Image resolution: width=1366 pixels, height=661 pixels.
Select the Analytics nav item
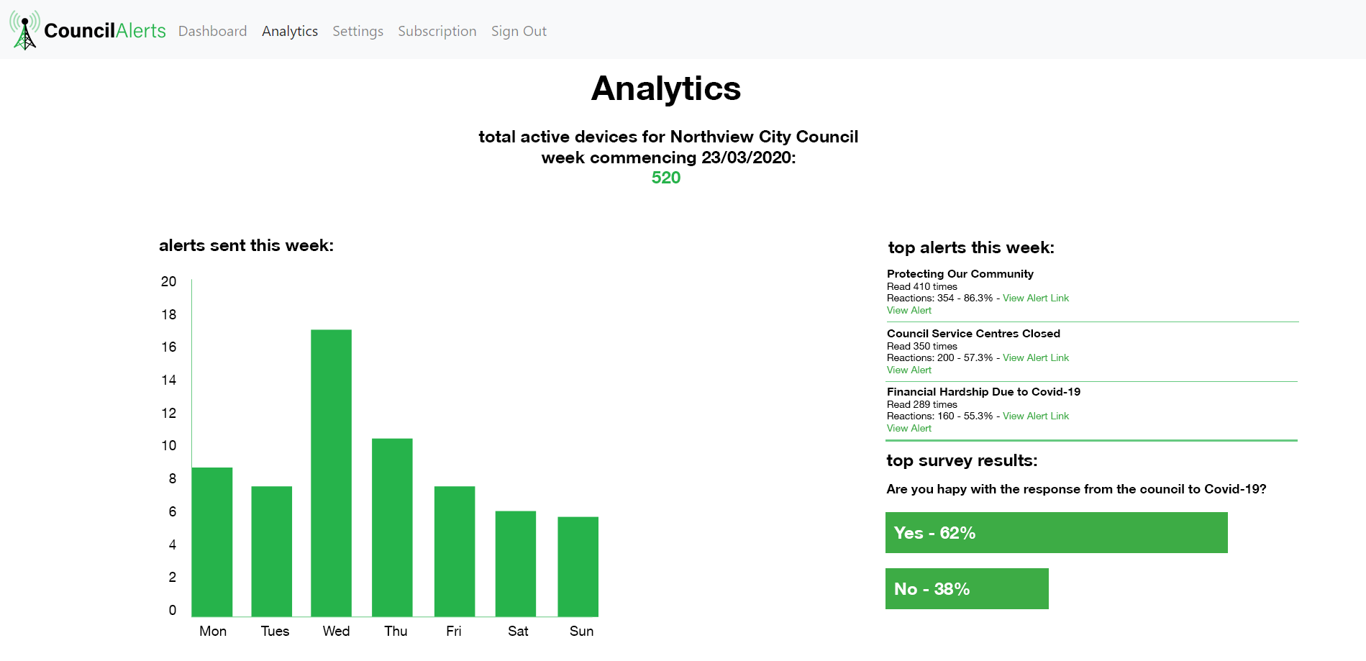pyautogui.click(x=290, y=31)
